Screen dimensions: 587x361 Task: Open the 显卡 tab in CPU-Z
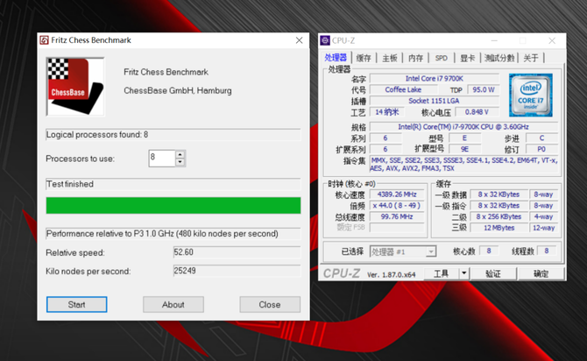[x=467, y=58]
